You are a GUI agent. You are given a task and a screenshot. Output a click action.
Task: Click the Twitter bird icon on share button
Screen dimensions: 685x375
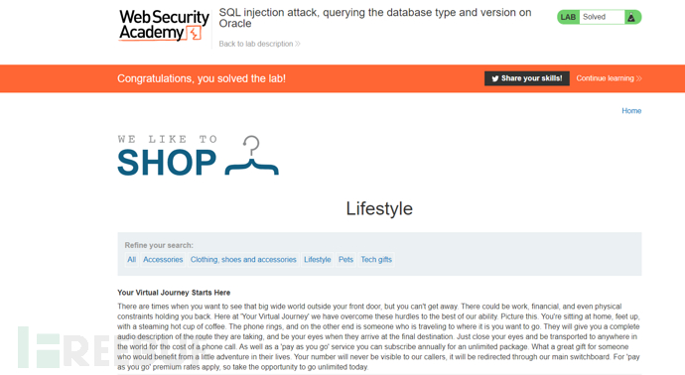point(495,78)
